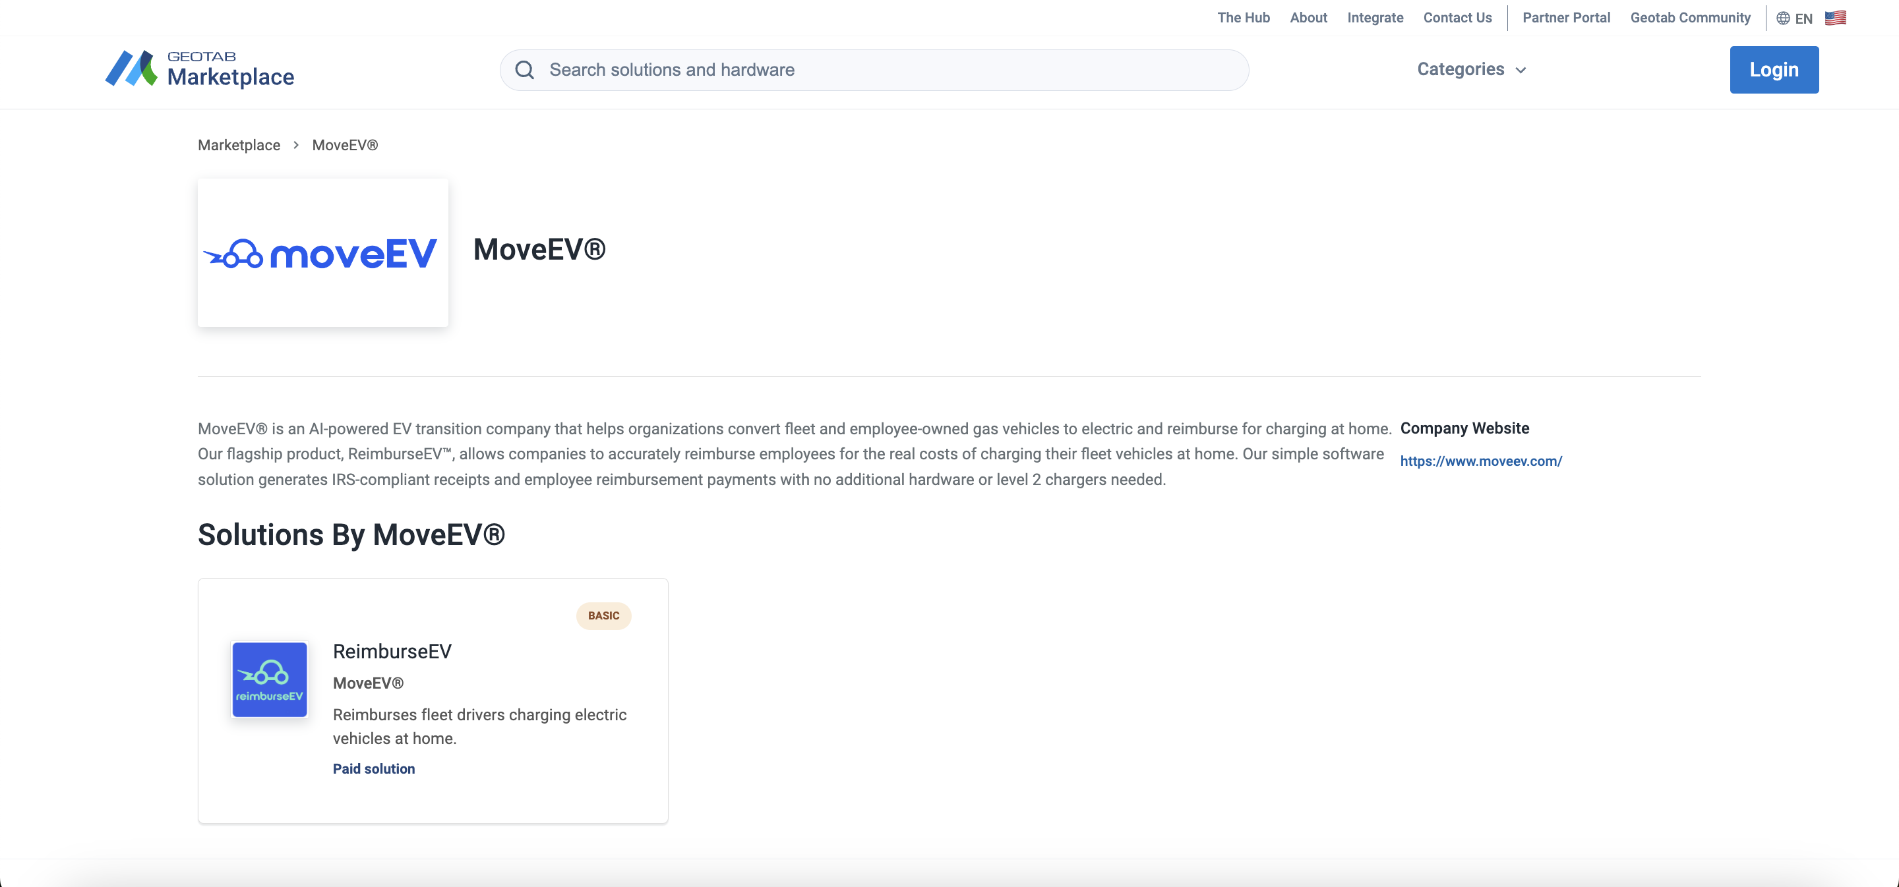Visit https://www.moveev.com/ company website
Image resolution: width=1899 pixels, height=887 pixels.
[x=1481, y=461]
